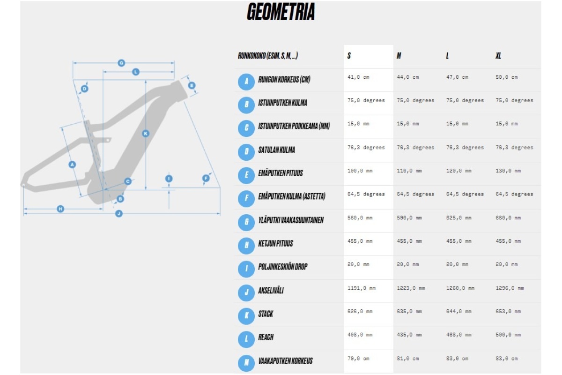Select the D icon beside Satulan Kulma
This screenshot has width=562, height=375.
pos(246,151)
